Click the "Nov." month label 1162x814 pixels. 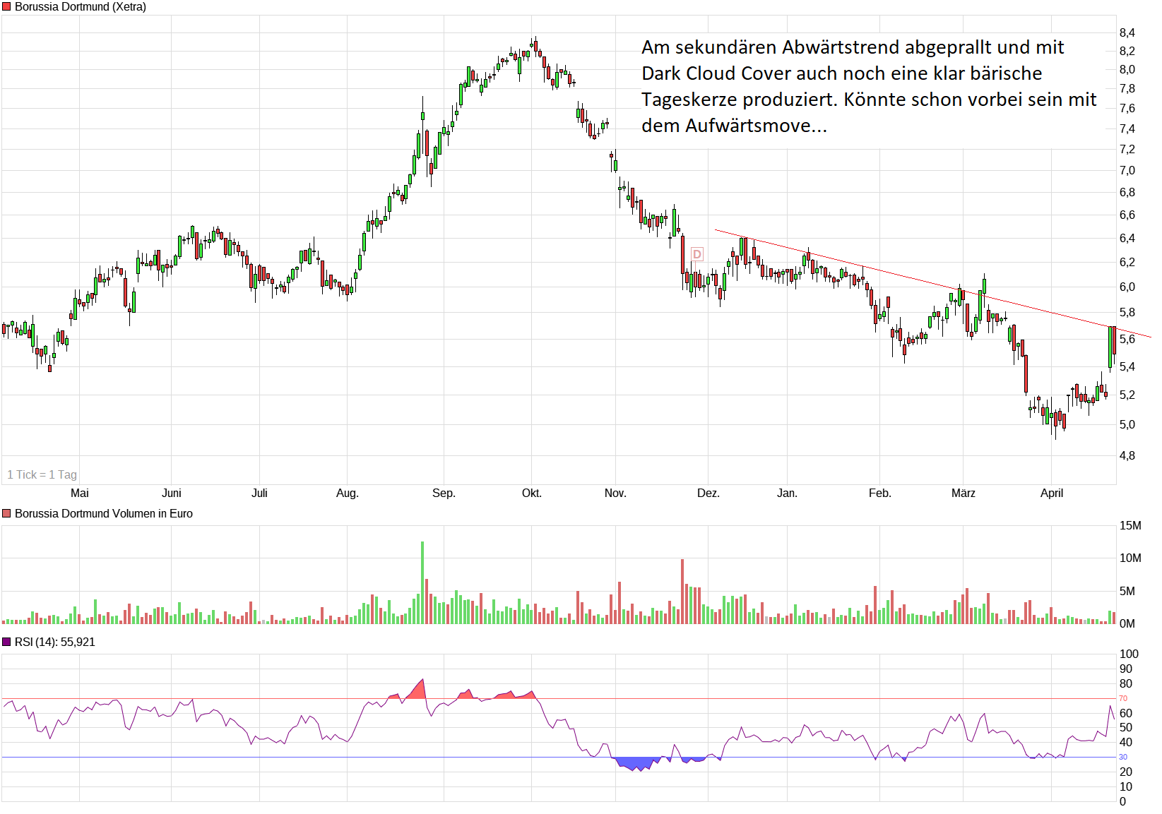(615, 493)
